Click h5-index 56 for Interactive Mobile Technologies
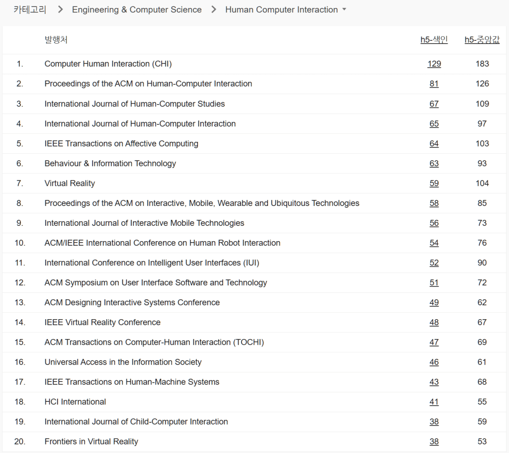The image size is (509, 453). pos(434,223)
